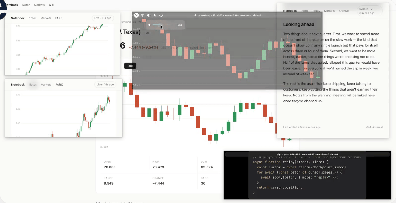Close the pipz svg overlay with X icon

tap(136, 15)
